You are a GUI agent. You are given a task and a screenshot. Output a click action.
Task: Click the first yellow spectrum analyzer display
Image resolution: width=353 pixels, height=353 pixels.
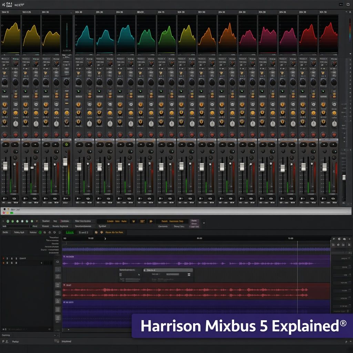[11, 34]
